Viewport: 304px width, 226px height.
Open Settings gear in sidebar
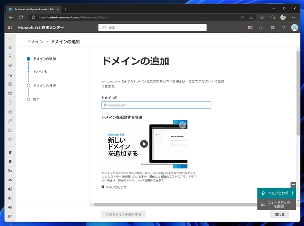click(x=10, y=112)
